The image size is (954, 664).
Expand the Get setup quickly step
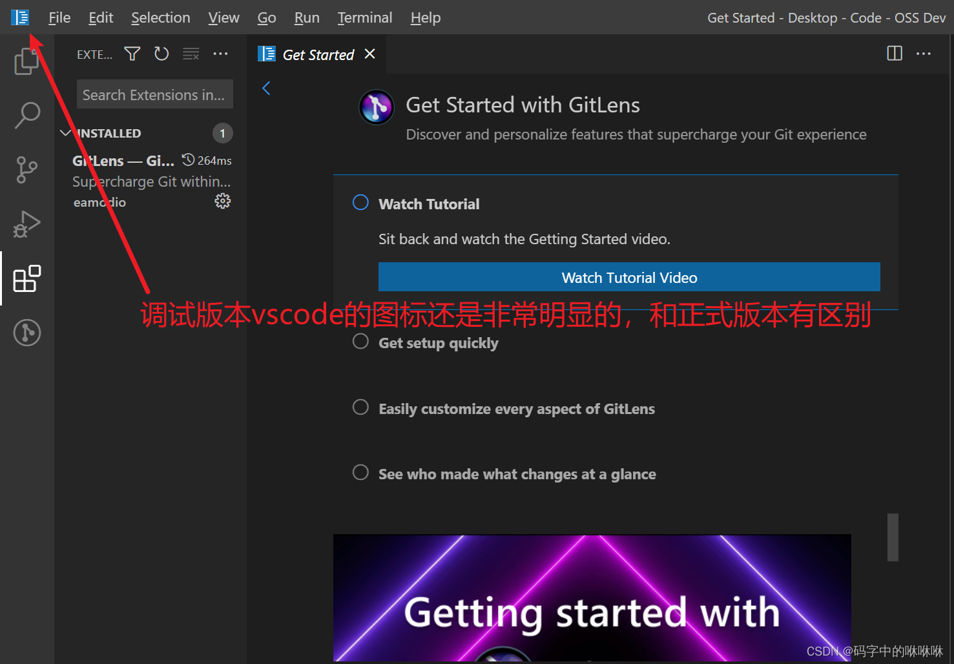(438, 343)
